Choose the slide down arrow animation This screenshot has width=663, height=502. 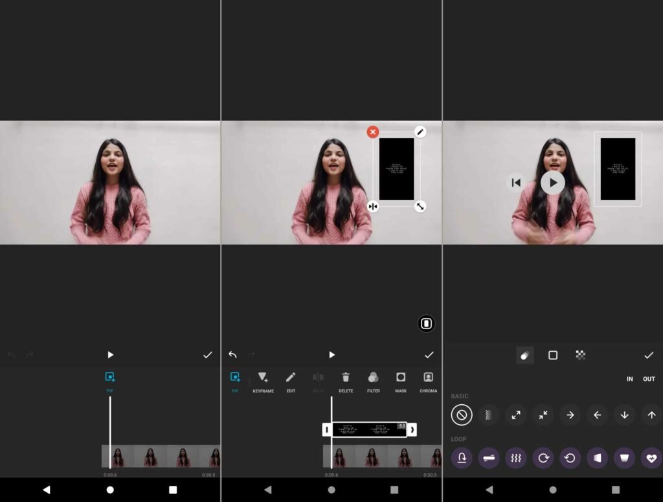pos(624,415)
